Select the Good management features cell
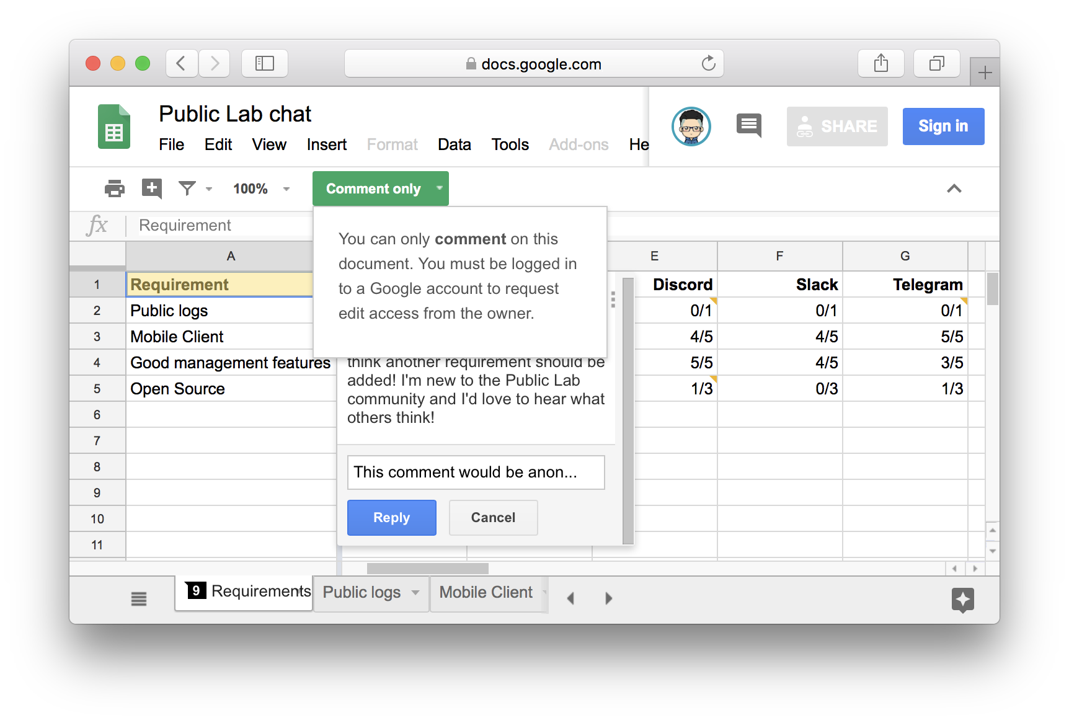This screenshot has width=1069, height=723. coord(231,363)
